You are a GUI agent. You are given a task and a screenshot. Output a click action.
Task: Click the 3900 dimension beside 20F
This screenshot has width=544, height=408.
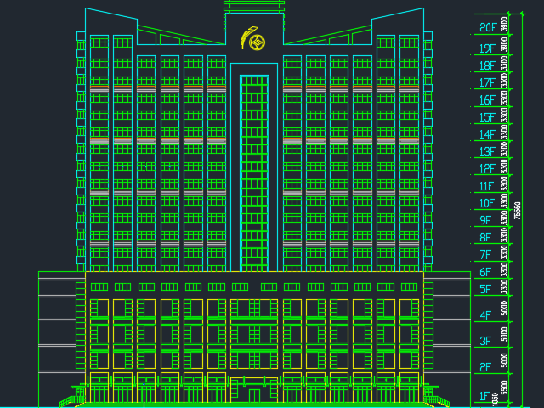pyautogui.click(x=505, y=25)
